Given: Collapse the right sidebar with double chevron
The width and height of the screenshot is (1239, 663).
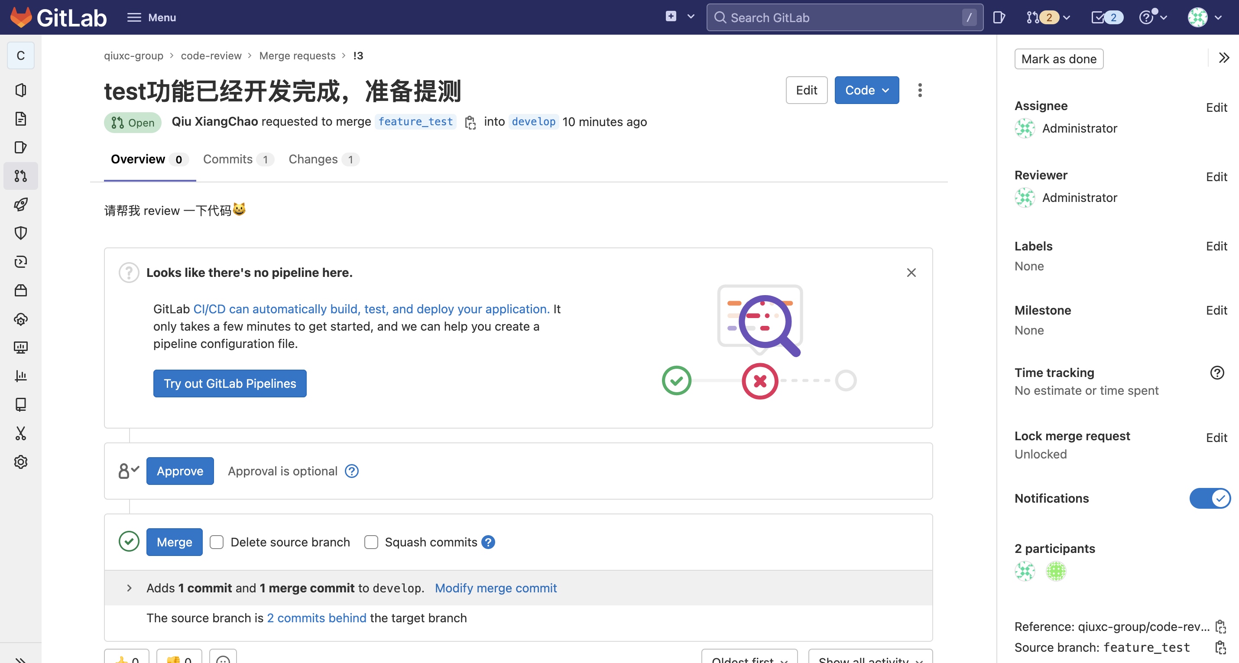Looking at the screenshot, I should pyautogui.click(x=1224, y=58).
